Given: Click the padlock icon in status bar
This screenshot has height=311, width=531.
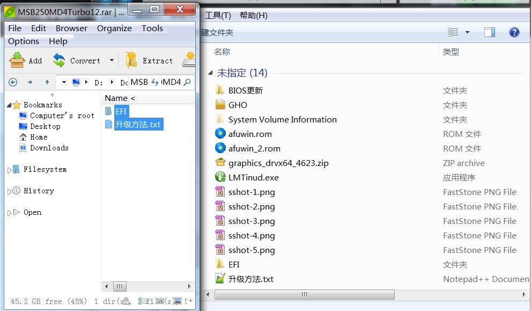Looking at the screenshot, I should [x=126, y=300].
